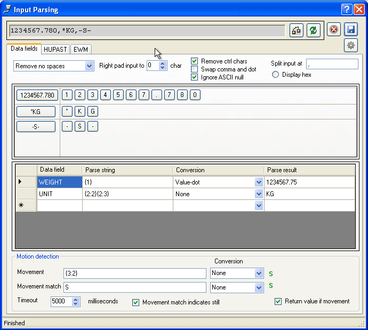Disable Remove ctrl chars checkbox
This screenshot has width=368, height=330.
click(x=195, y=61)
